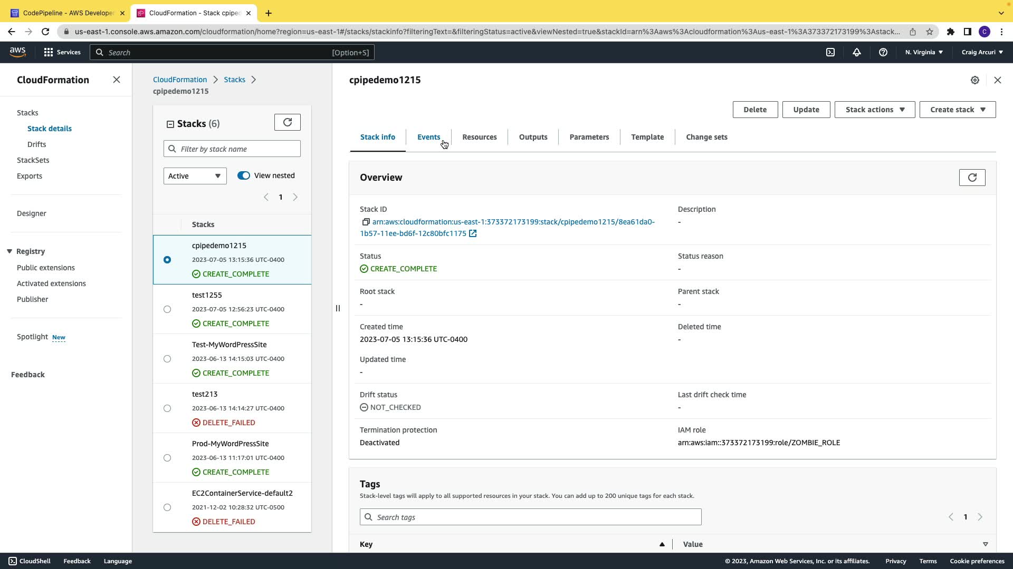Toggle the View nested switch
Image resolution: width=1013 pixels, height=569 pixels.
244,175
